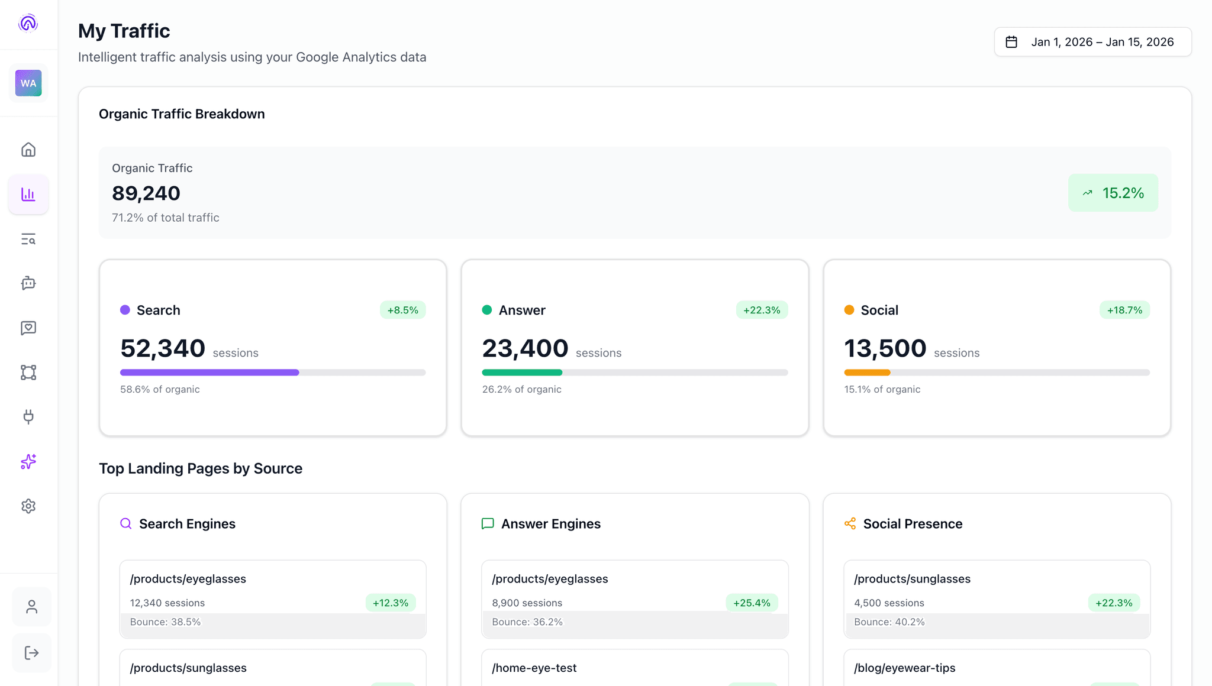Image resolution: width=1212 pixels, height=686 pixels.
Task: Select the Search sessions card
Action: (x=273, y=348)
